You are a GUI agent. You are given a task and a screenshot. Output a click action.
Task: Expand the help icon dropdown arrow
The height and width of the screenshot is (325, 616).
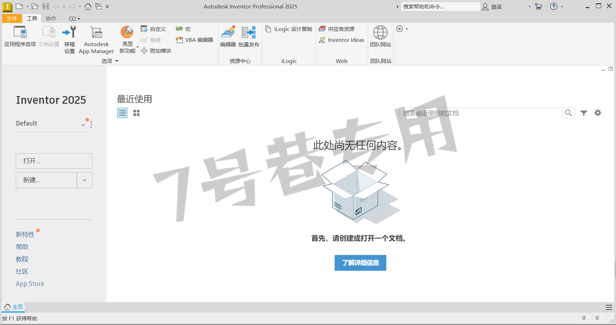[x=562, y=6]
